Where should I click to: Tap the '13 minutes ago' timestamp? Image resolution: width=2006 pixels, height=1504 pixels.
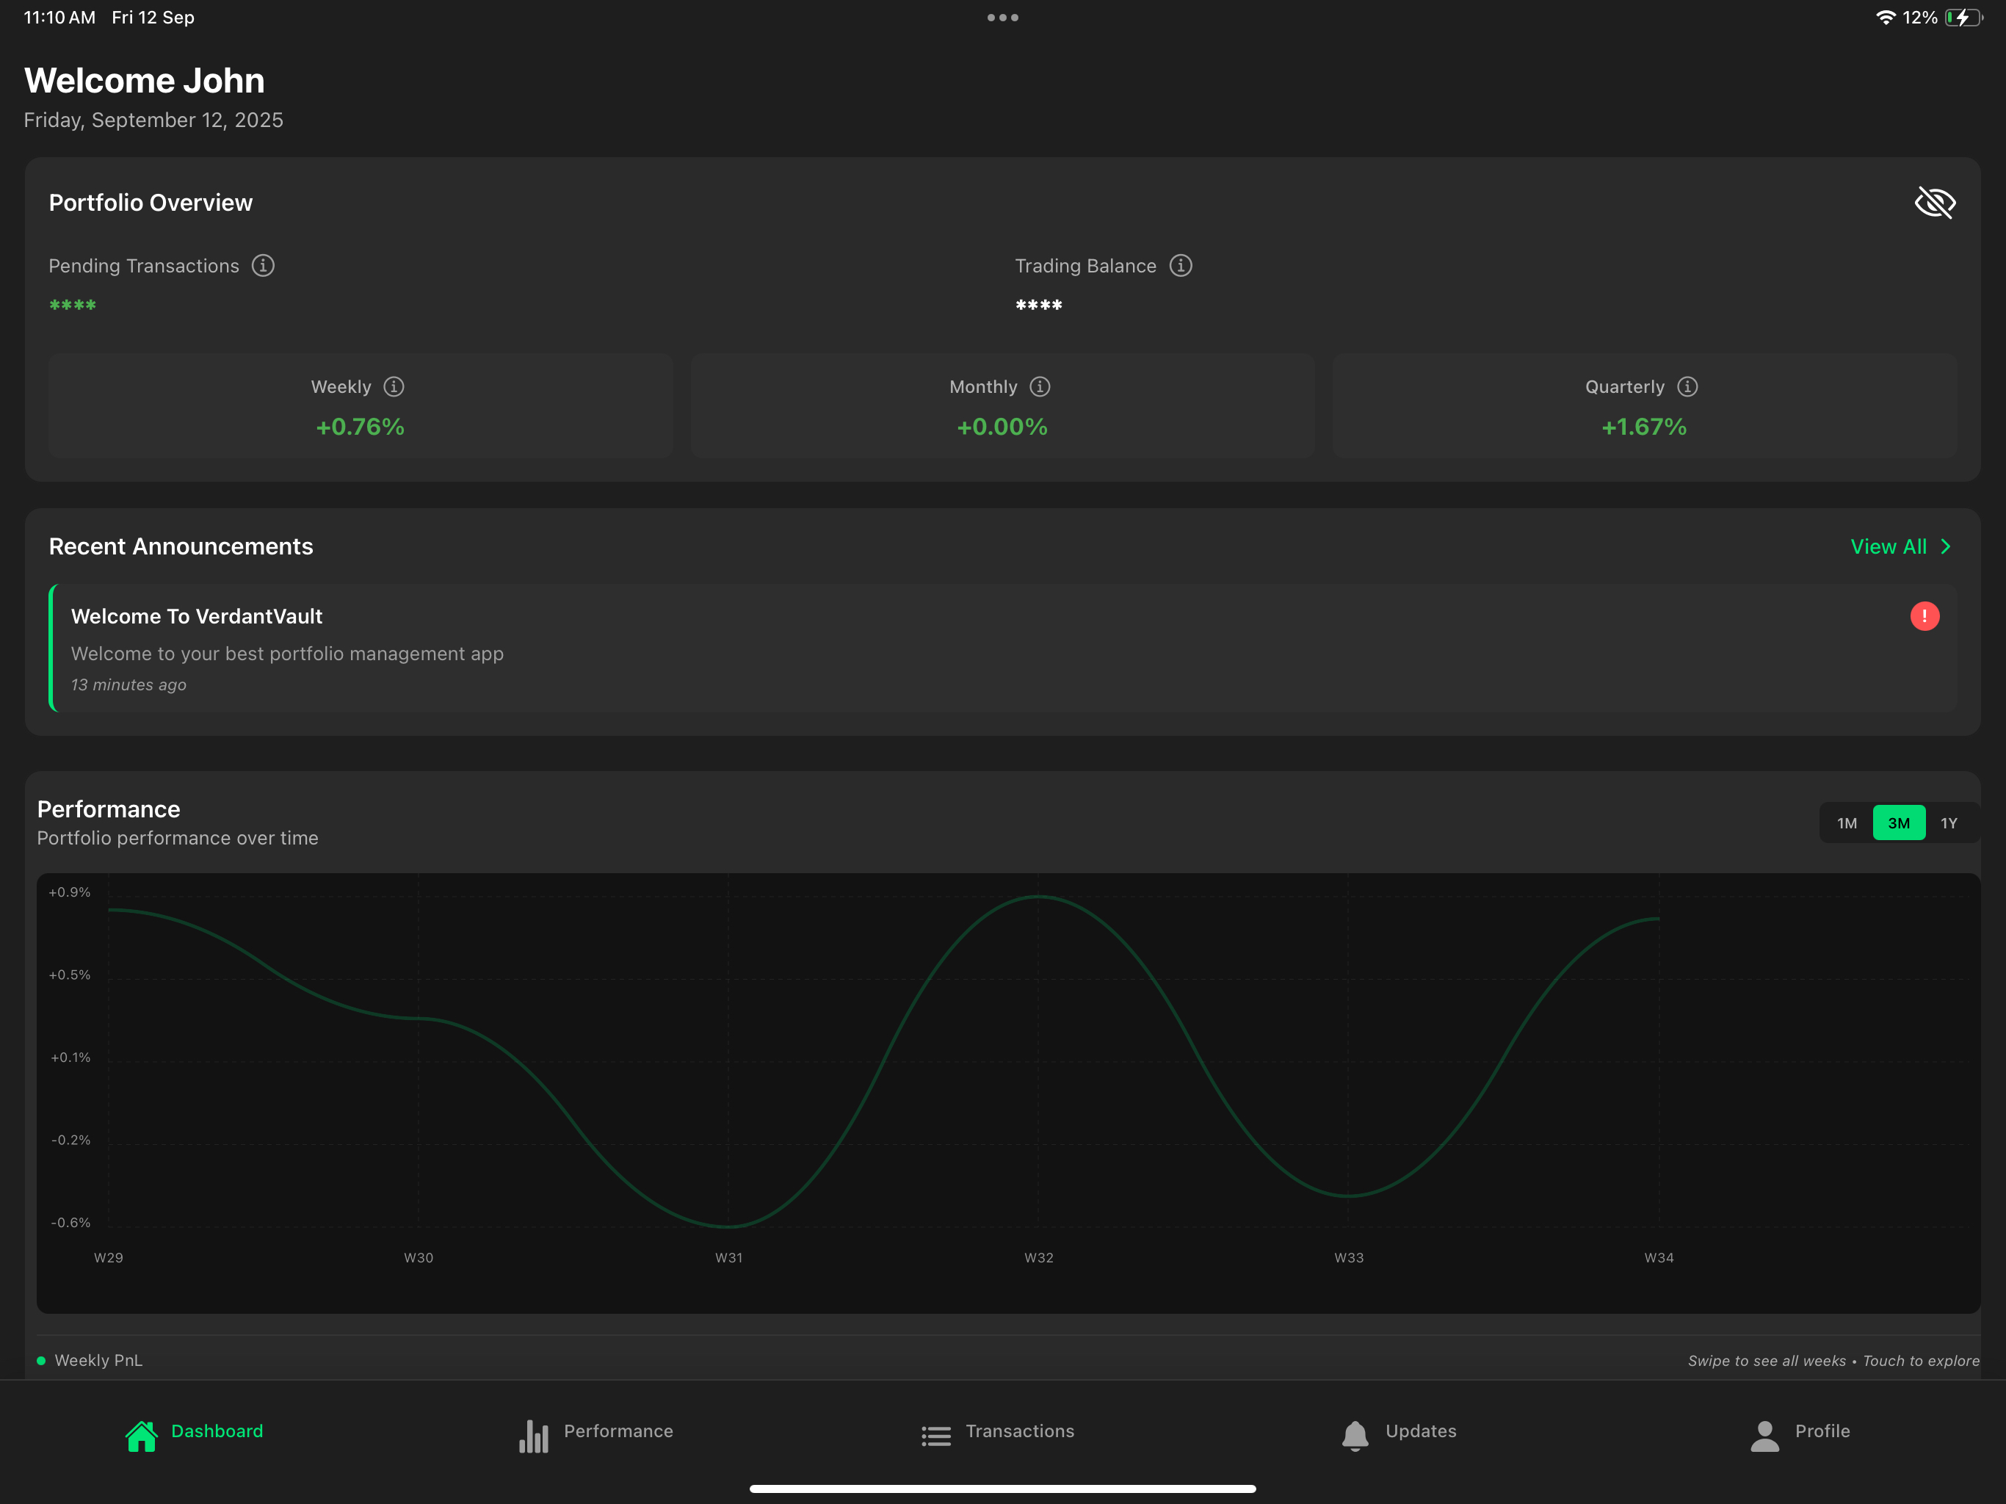(128, 684)
